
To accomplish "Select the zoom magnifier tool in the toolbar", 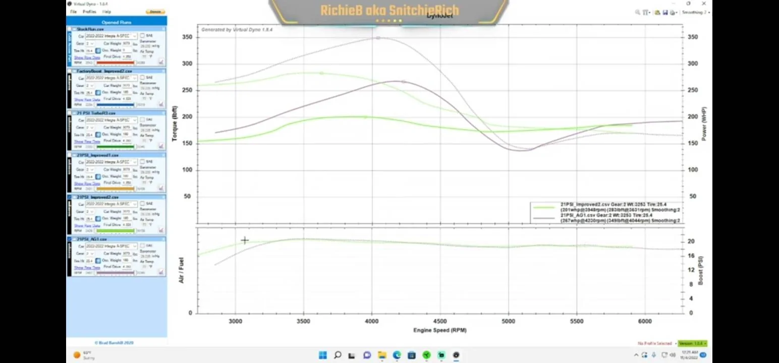I will [637, 13].
